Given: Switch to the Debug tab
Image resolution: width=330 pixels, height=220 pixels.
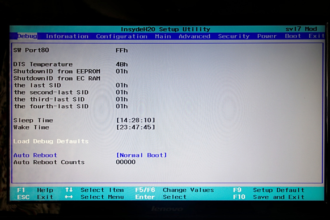Looking at the screenshot, I should (27, 36).
